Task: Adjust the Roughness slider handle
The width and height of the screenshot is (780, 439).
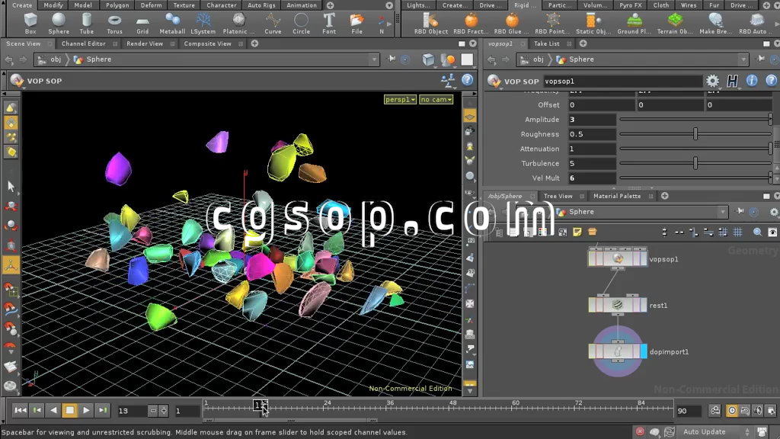Action: (695, 134)
